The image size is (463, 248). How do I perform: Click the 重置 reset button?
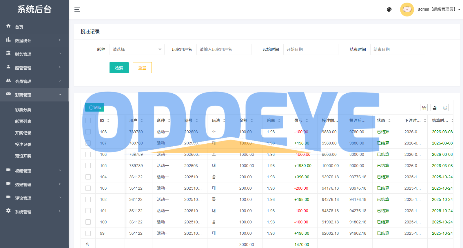coord(142,68)
